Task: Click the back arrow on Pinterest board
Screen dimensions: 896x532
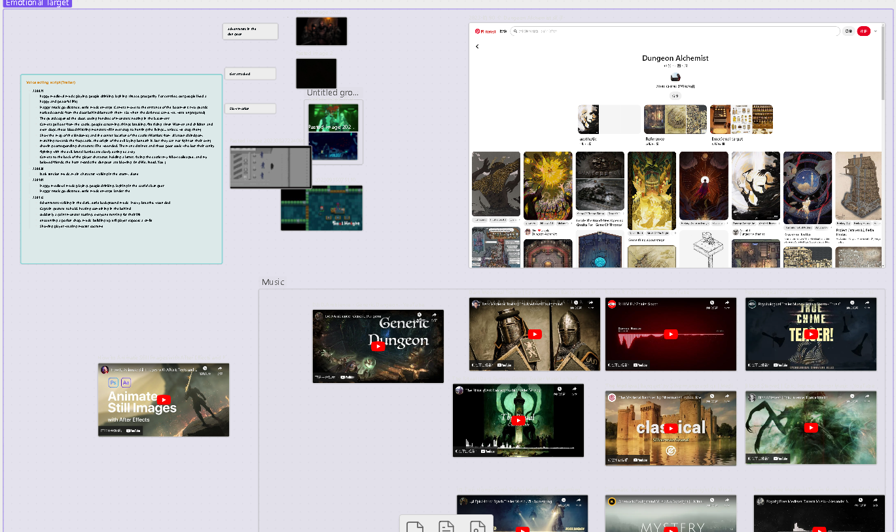Action: tap(477, 46)
